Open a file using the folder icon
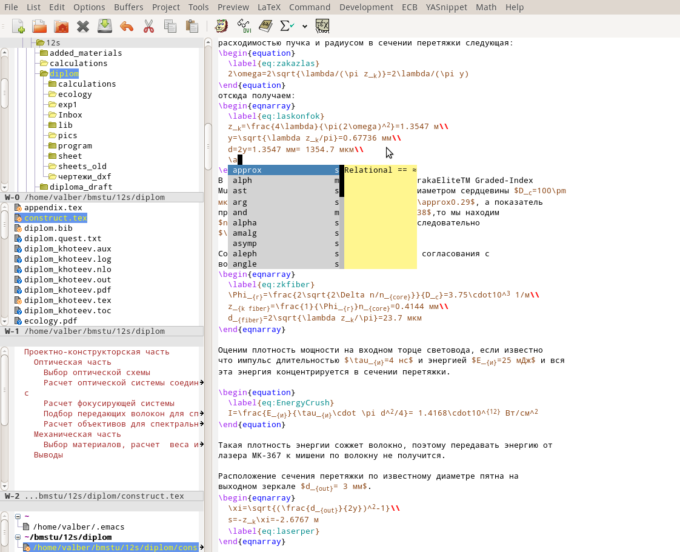Image resolution: width=680 pixels, height=552 pixels. (x=39, y=26)
